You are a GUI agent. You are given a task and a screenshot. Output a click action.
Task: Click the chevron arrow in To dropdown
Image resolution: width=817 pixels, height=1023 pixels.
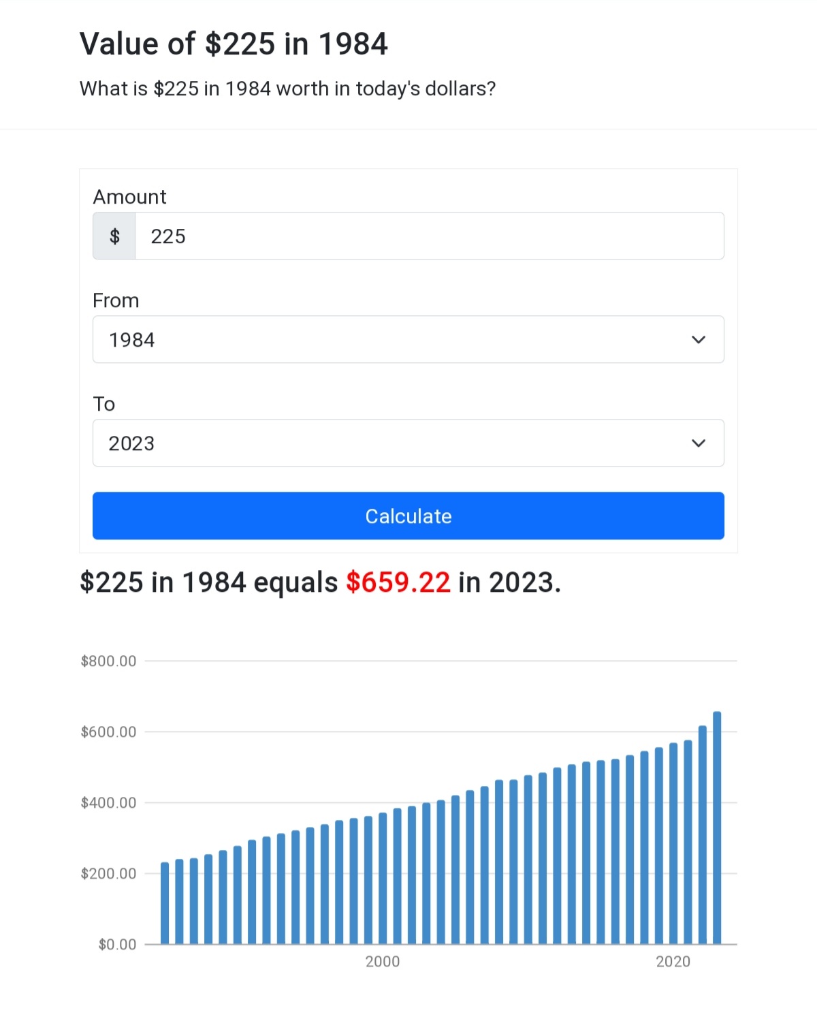tap(699, 443)
